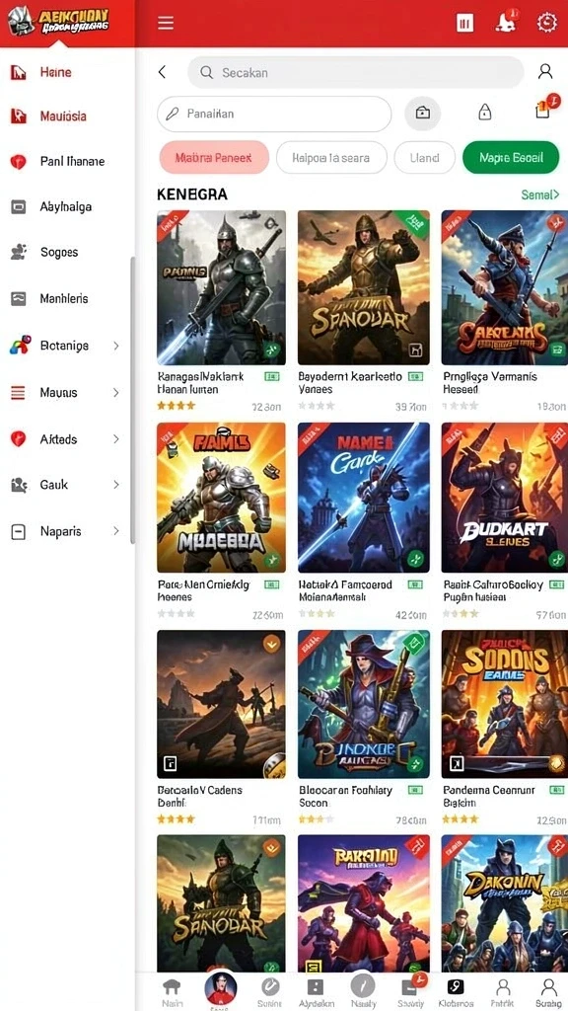Image resolution: width=568 pixels, height=1011 pixels.
Task: Open the hamburger menu in the red header
Action: tap(166, 24)
